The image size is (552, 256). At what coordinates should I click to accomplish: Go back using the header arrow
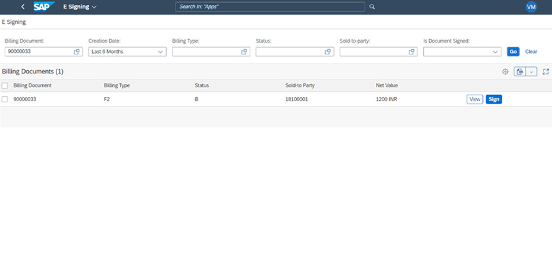23,7
